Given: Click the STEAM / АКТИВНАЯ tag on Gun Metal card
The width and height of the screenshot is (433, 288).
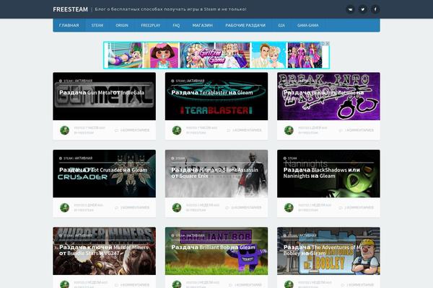Looking at the screenshot, I should tap(76, 81).
